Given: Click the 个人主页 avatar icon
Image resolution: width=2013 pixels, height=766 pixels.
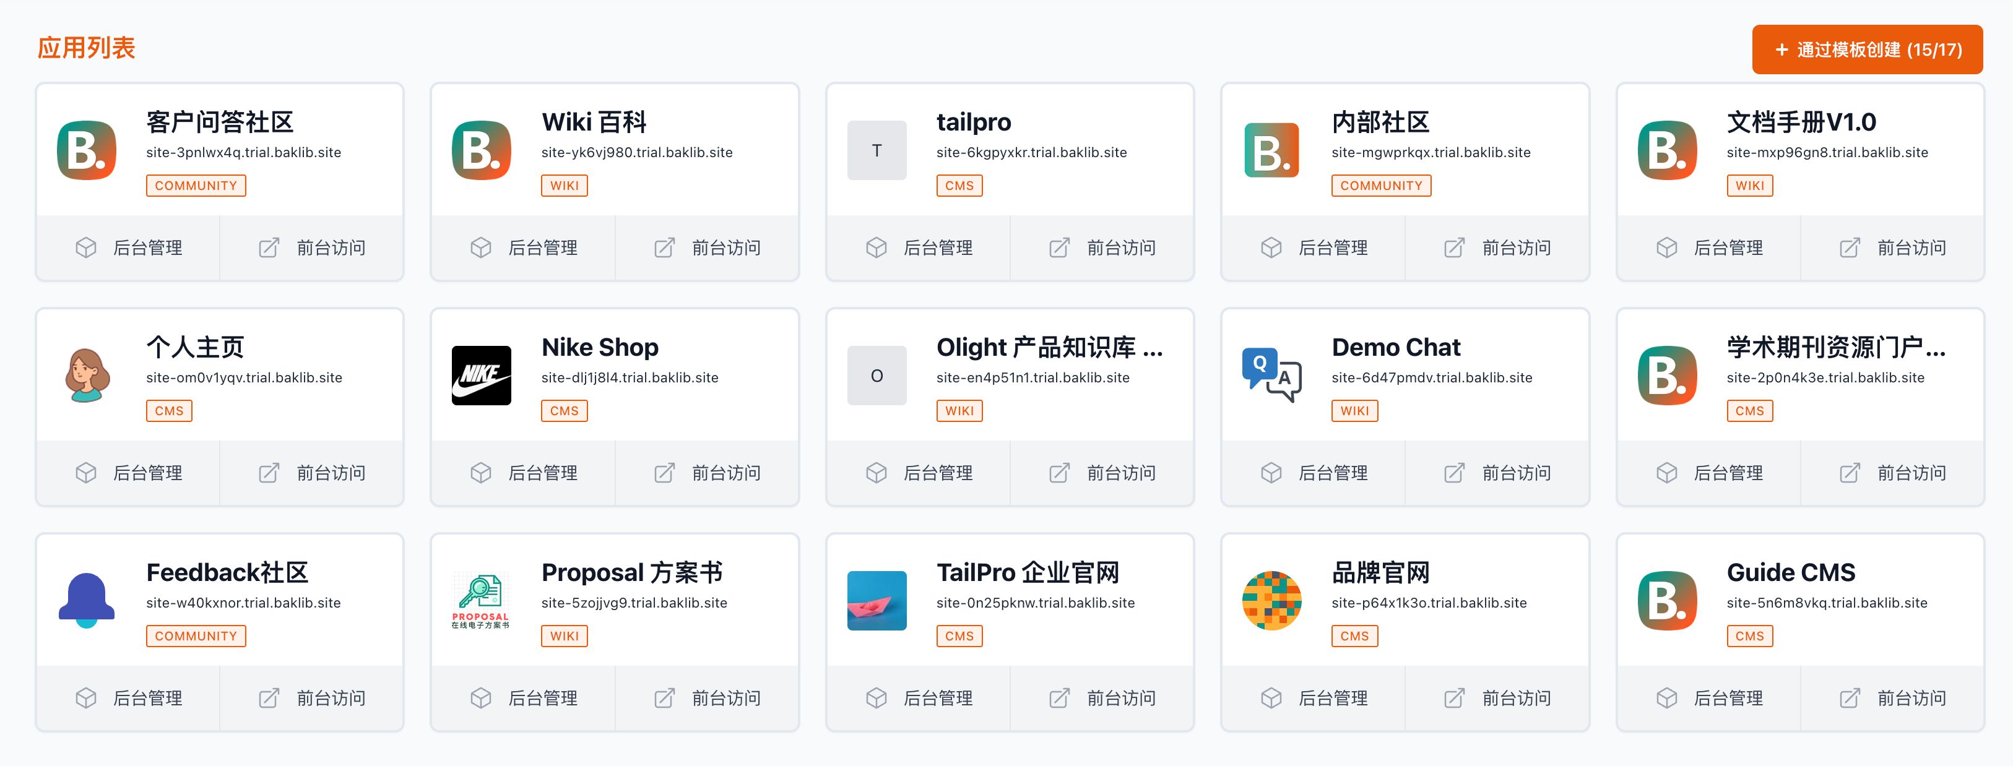Looking at the screenshot, I should [x=86, y=376].
